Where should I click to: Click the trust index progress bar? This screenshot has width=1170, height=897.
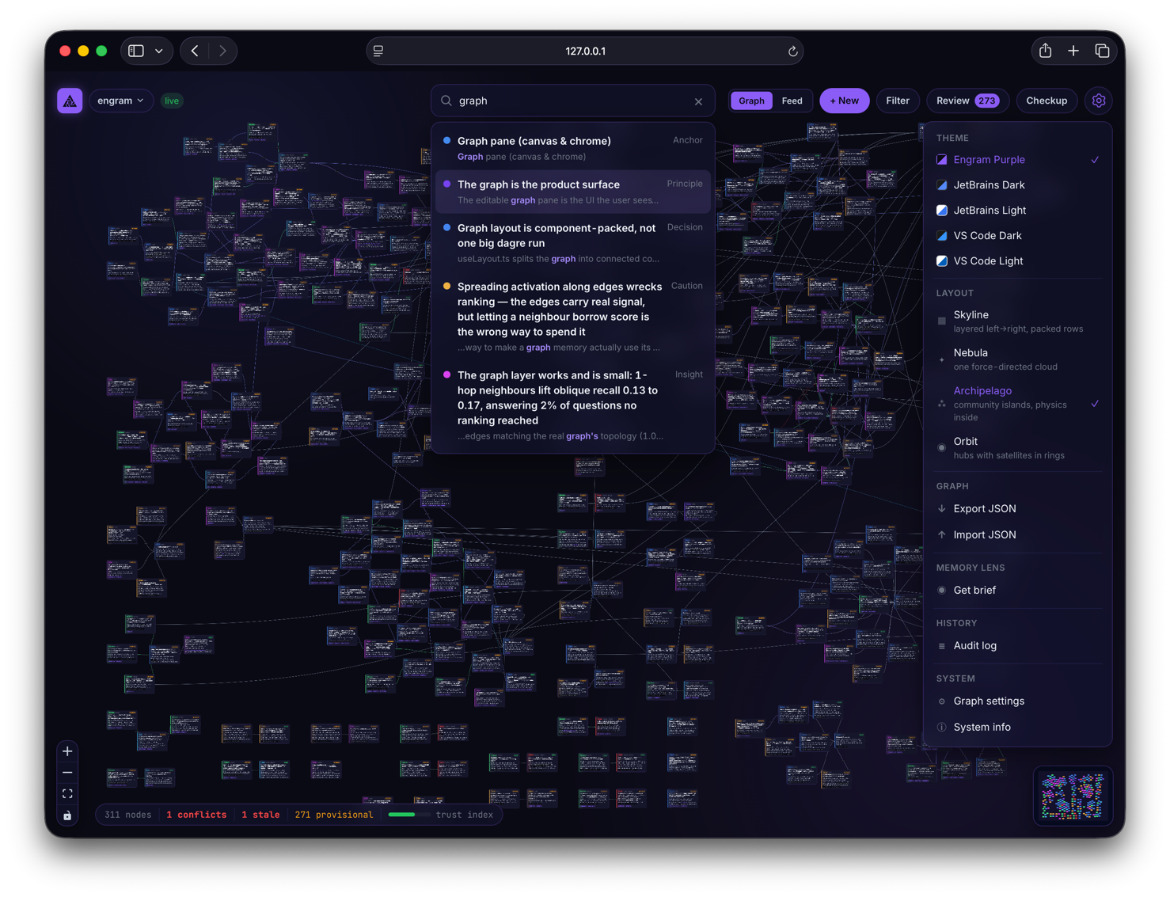408,815
